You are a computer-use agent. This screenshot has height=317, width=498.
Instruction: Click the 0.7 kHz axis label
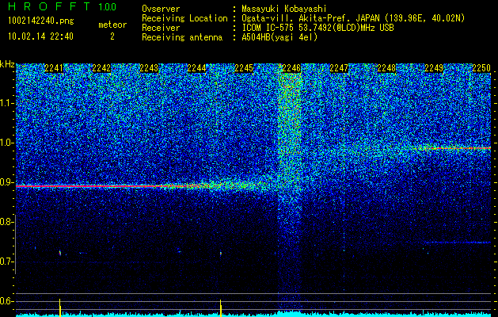tap(6, 262)
